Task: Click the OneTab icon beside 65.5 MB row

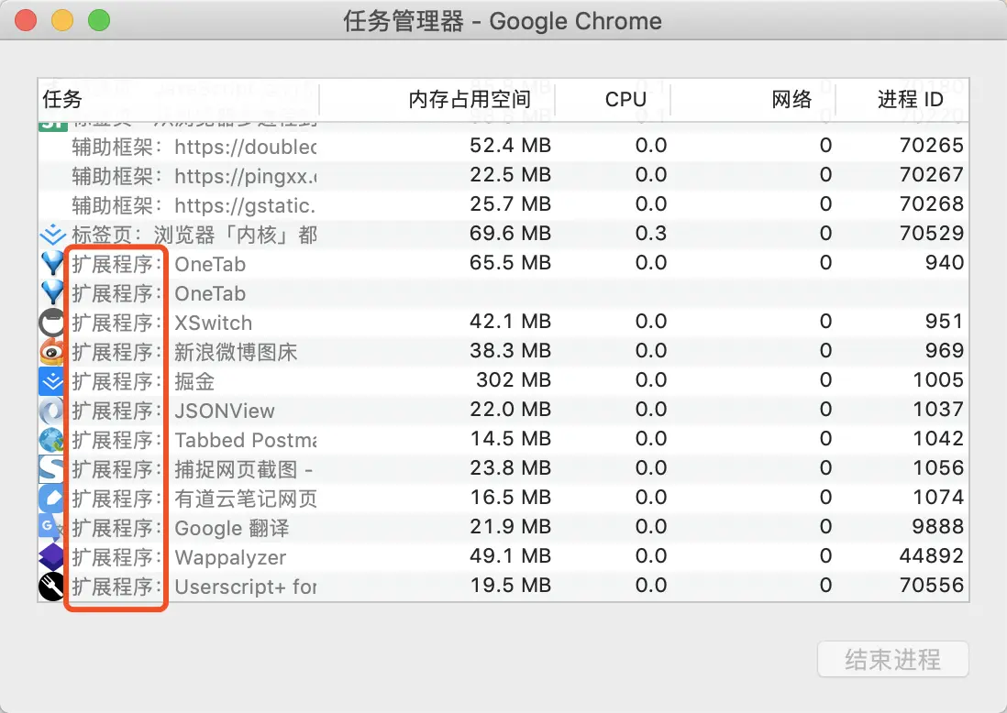Action: coord(52,263)
